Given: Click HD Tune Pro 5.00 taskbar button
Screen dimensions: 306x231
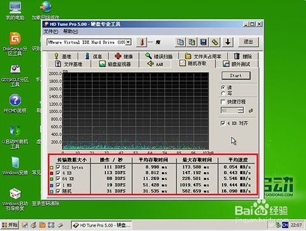Looking at the screenshot, I should 101,225.
